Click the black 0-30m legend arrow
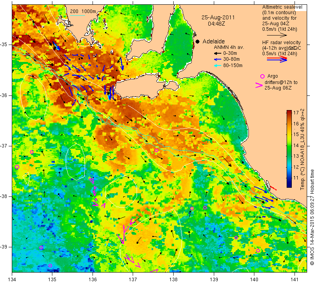The width and height of the screenshot is (315, 284). point(217,53)
